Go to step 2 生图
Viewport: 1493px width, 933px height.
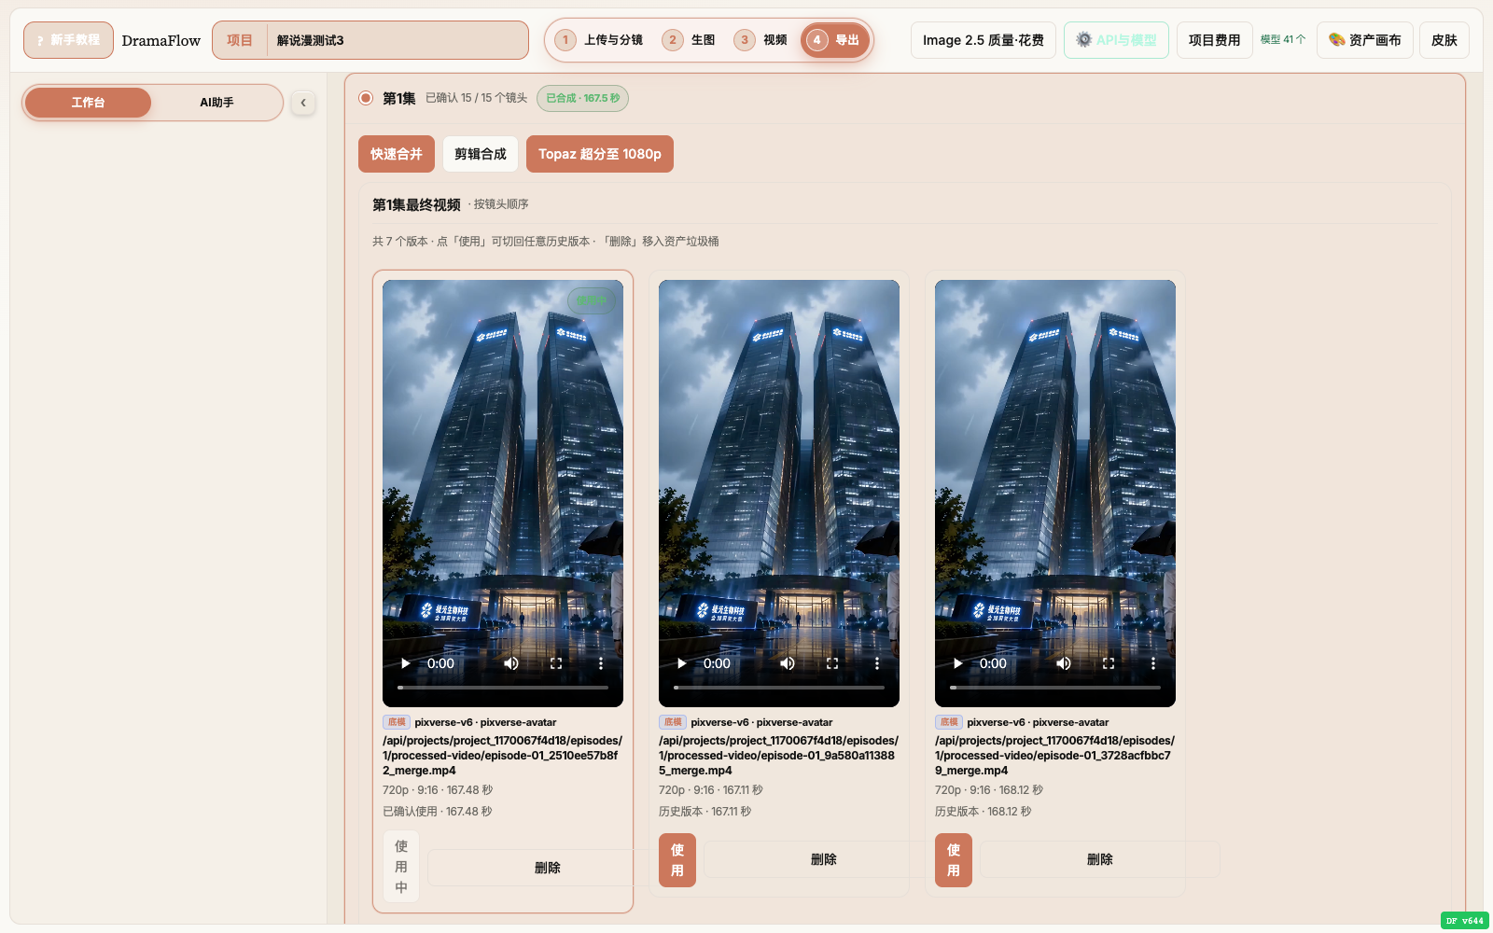click(689, 40)
